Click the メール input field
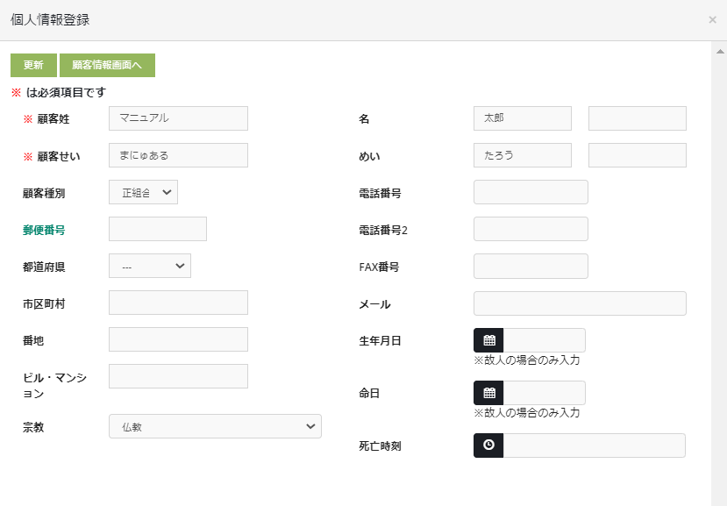727x506 pixels. [580, 303]
